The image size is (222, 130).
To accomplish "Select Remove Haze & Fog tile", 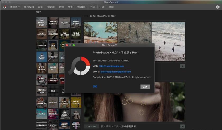I will 76,34.
